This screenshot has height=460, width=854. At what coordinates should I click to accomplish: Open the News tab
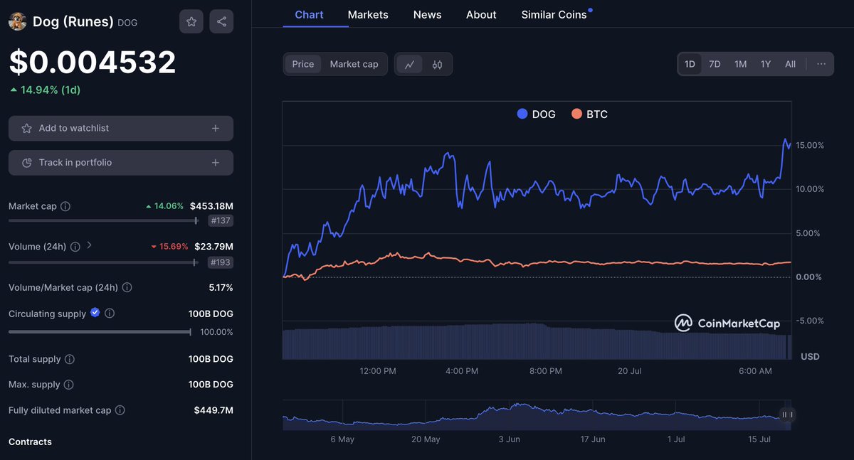coord(427,14)
